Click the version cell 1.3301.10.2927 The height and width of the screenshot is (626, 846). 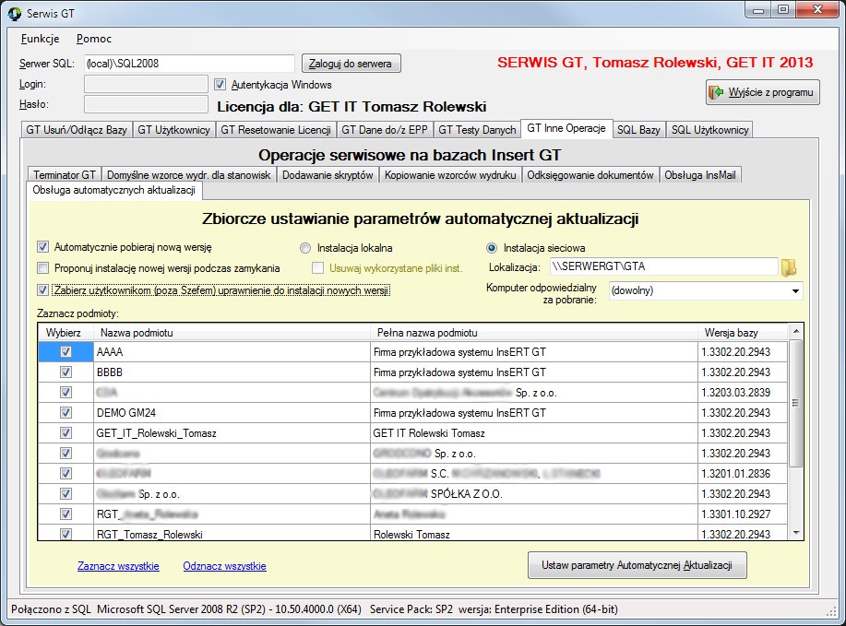[743, 514]
